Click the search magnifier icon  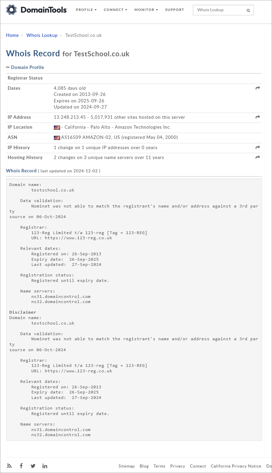tap(248, 11)
